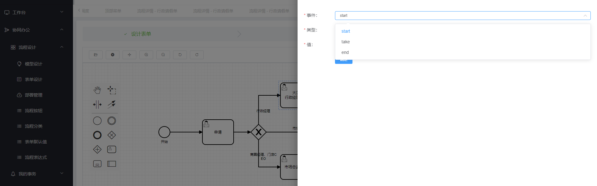Activate the create/remove space tool
This screenshot has height=186, width=597.
click(97, 105)
